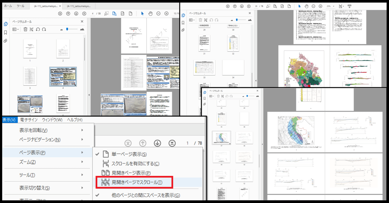389x203 pixels.
Task: Click the page thumbnails icon in the left sidebar
Action: [5, 24]
